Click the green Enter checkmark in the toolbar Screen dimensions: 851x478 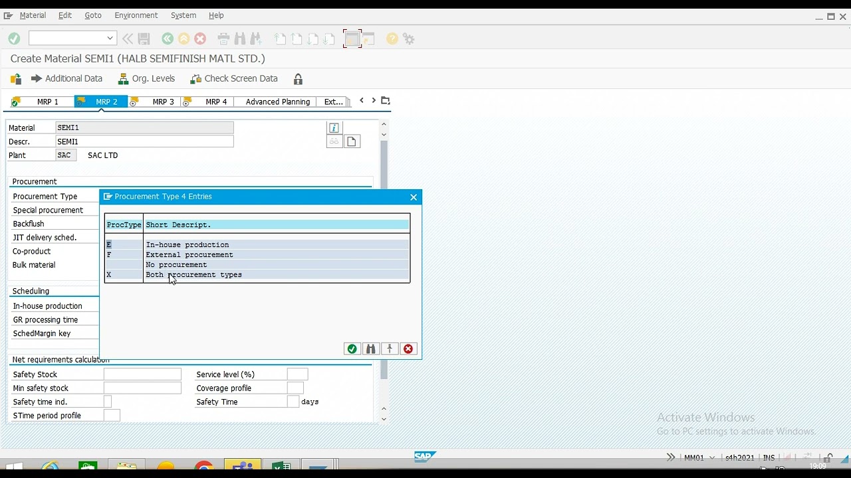pos(14,39)
